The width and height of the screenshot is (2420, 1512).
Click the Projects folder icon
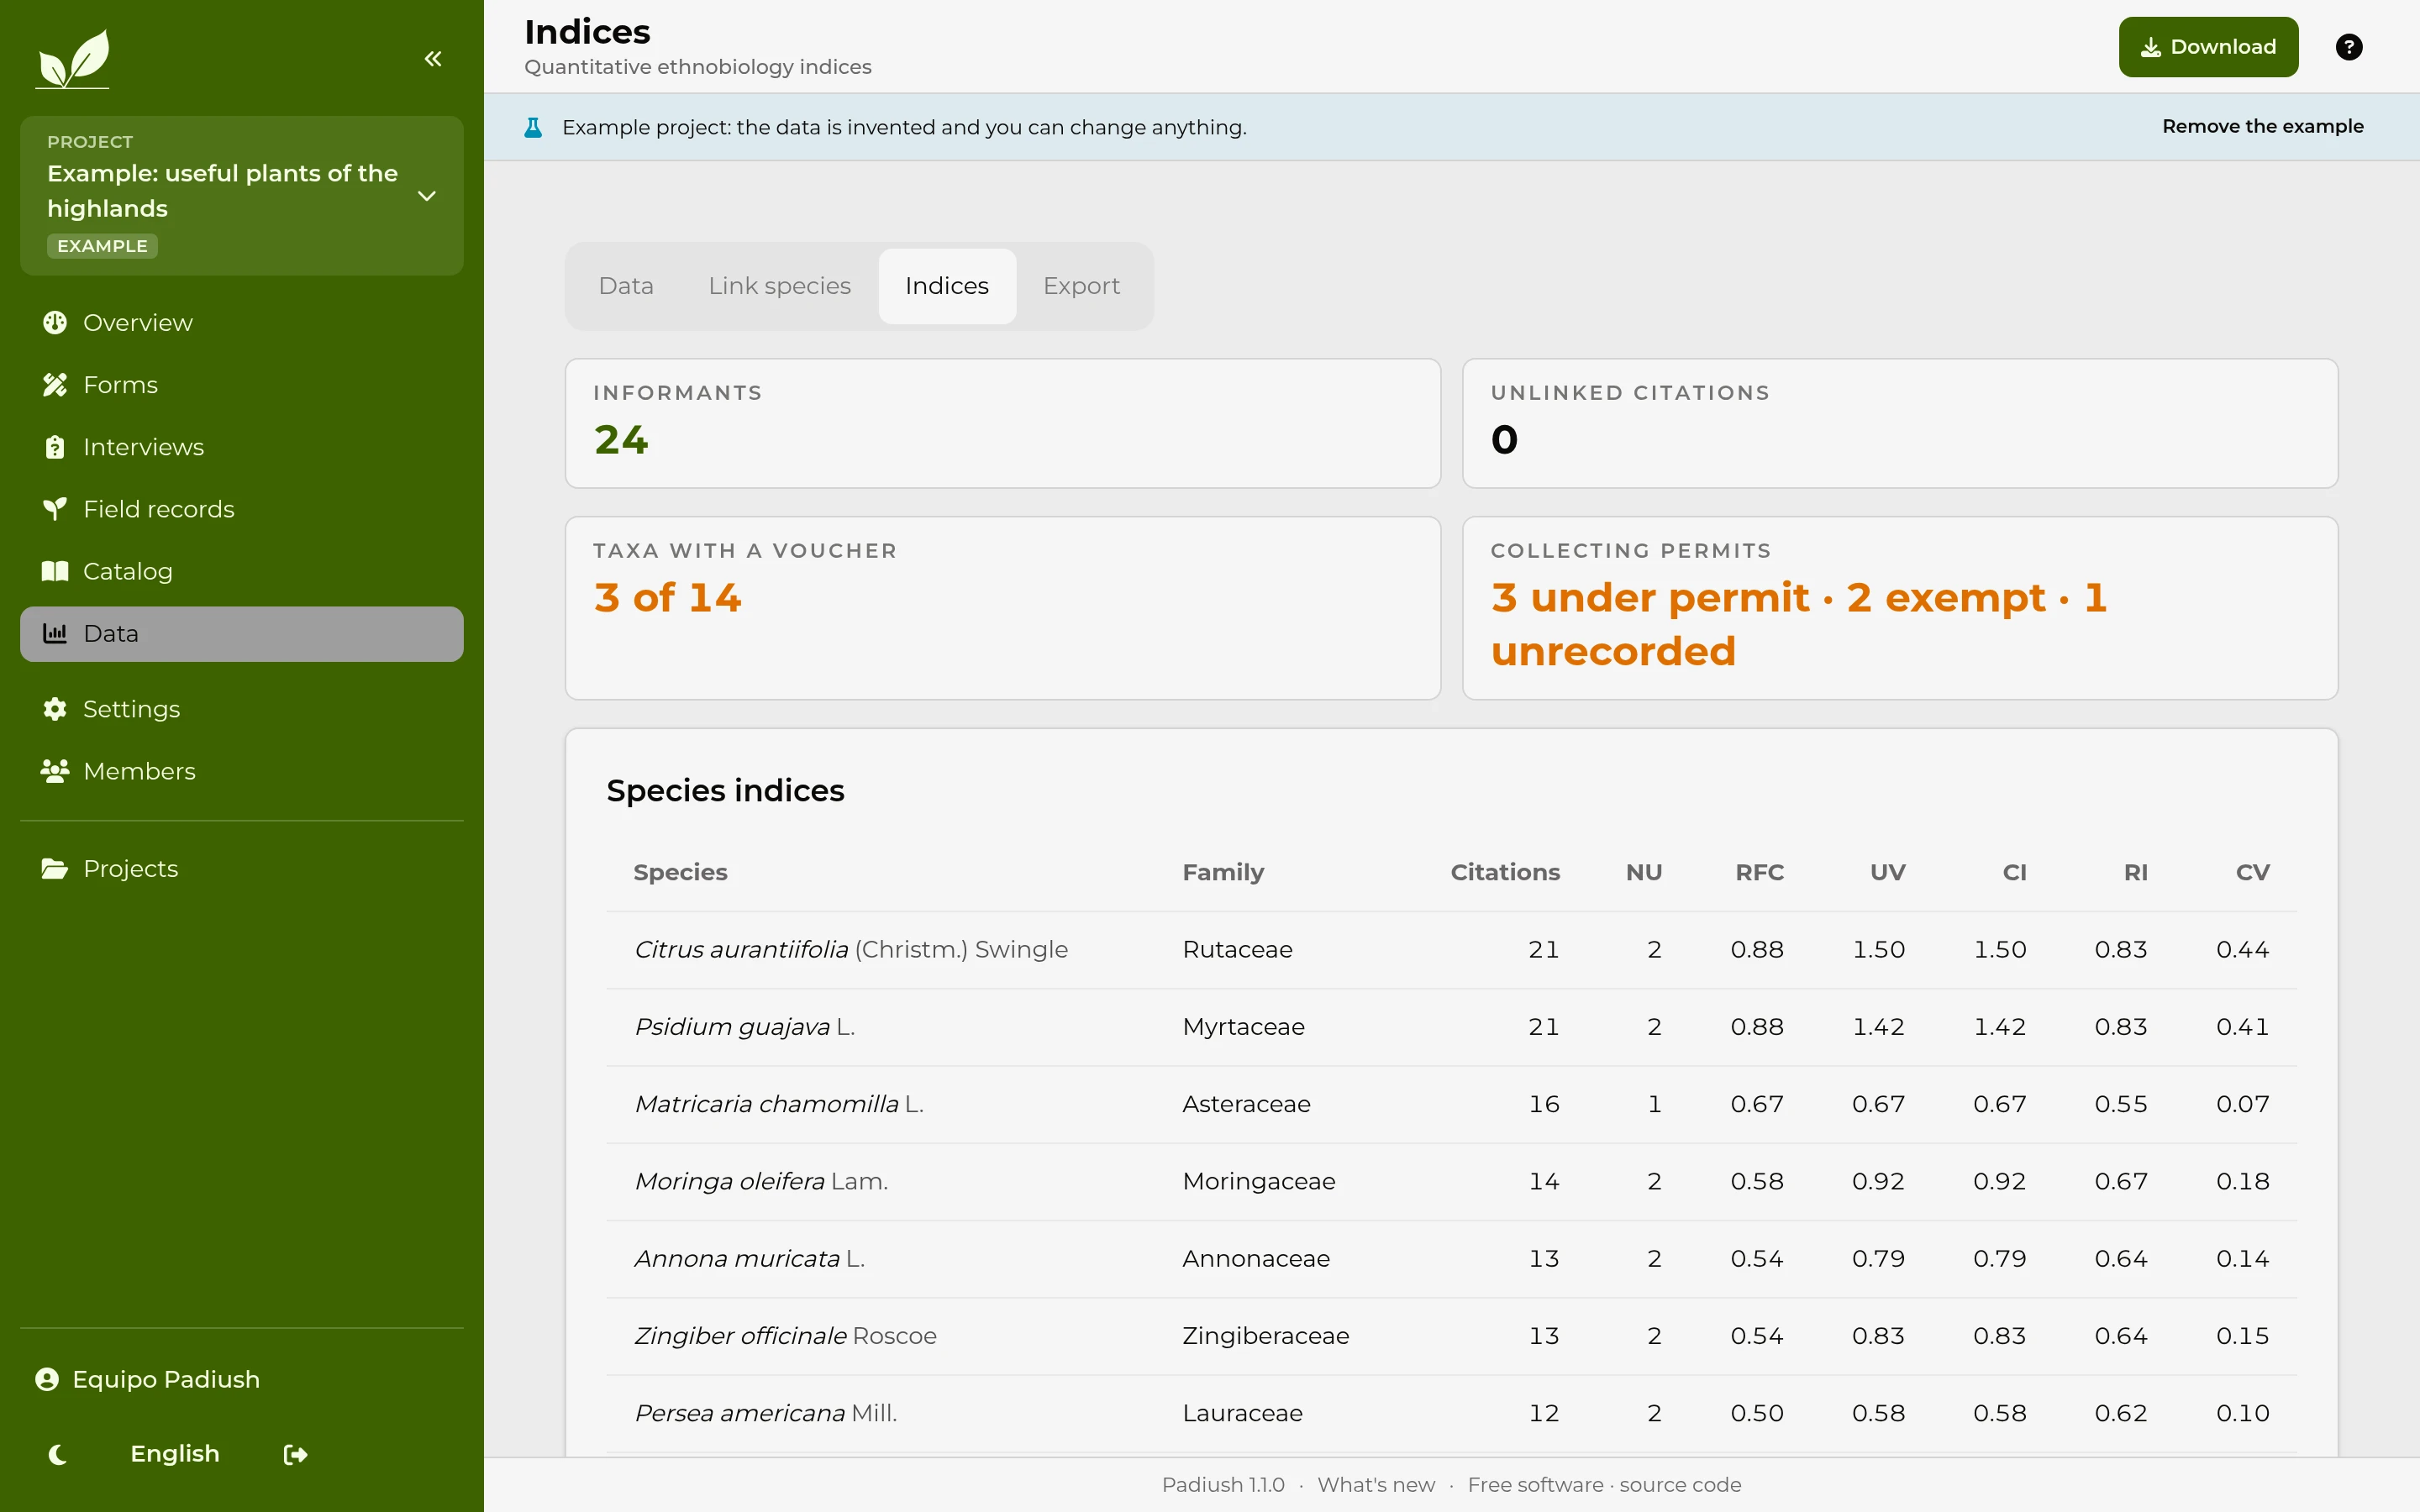(x=55, y=868)
